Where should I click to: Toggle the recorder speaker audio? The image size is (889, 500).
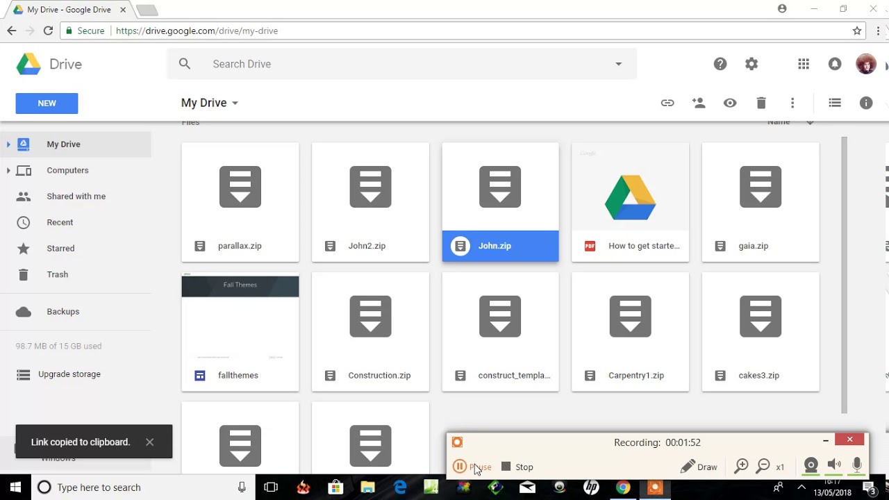(834, 465)
